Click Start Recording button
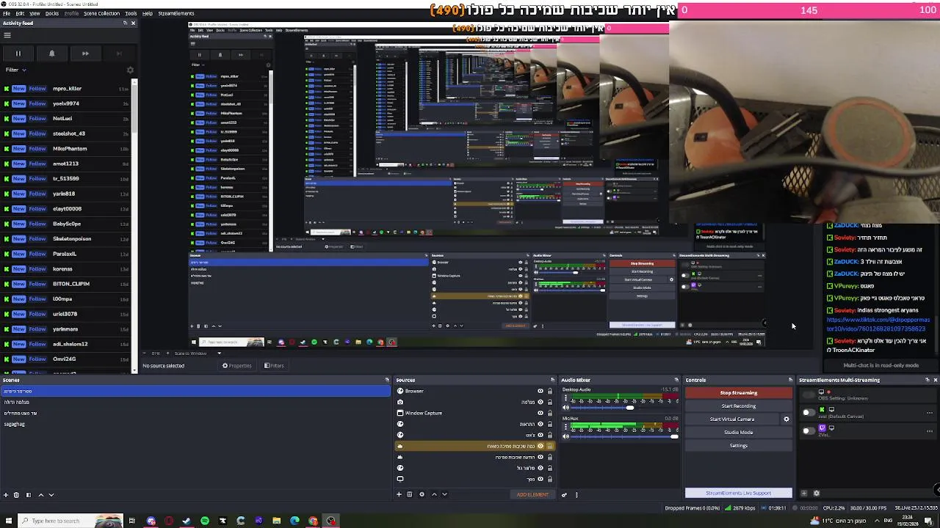 coord(739,406)
